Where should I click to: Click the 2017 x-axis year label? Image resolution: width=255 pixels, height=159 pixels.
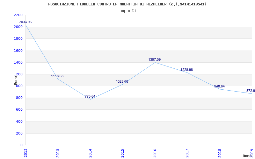point(187,153)
